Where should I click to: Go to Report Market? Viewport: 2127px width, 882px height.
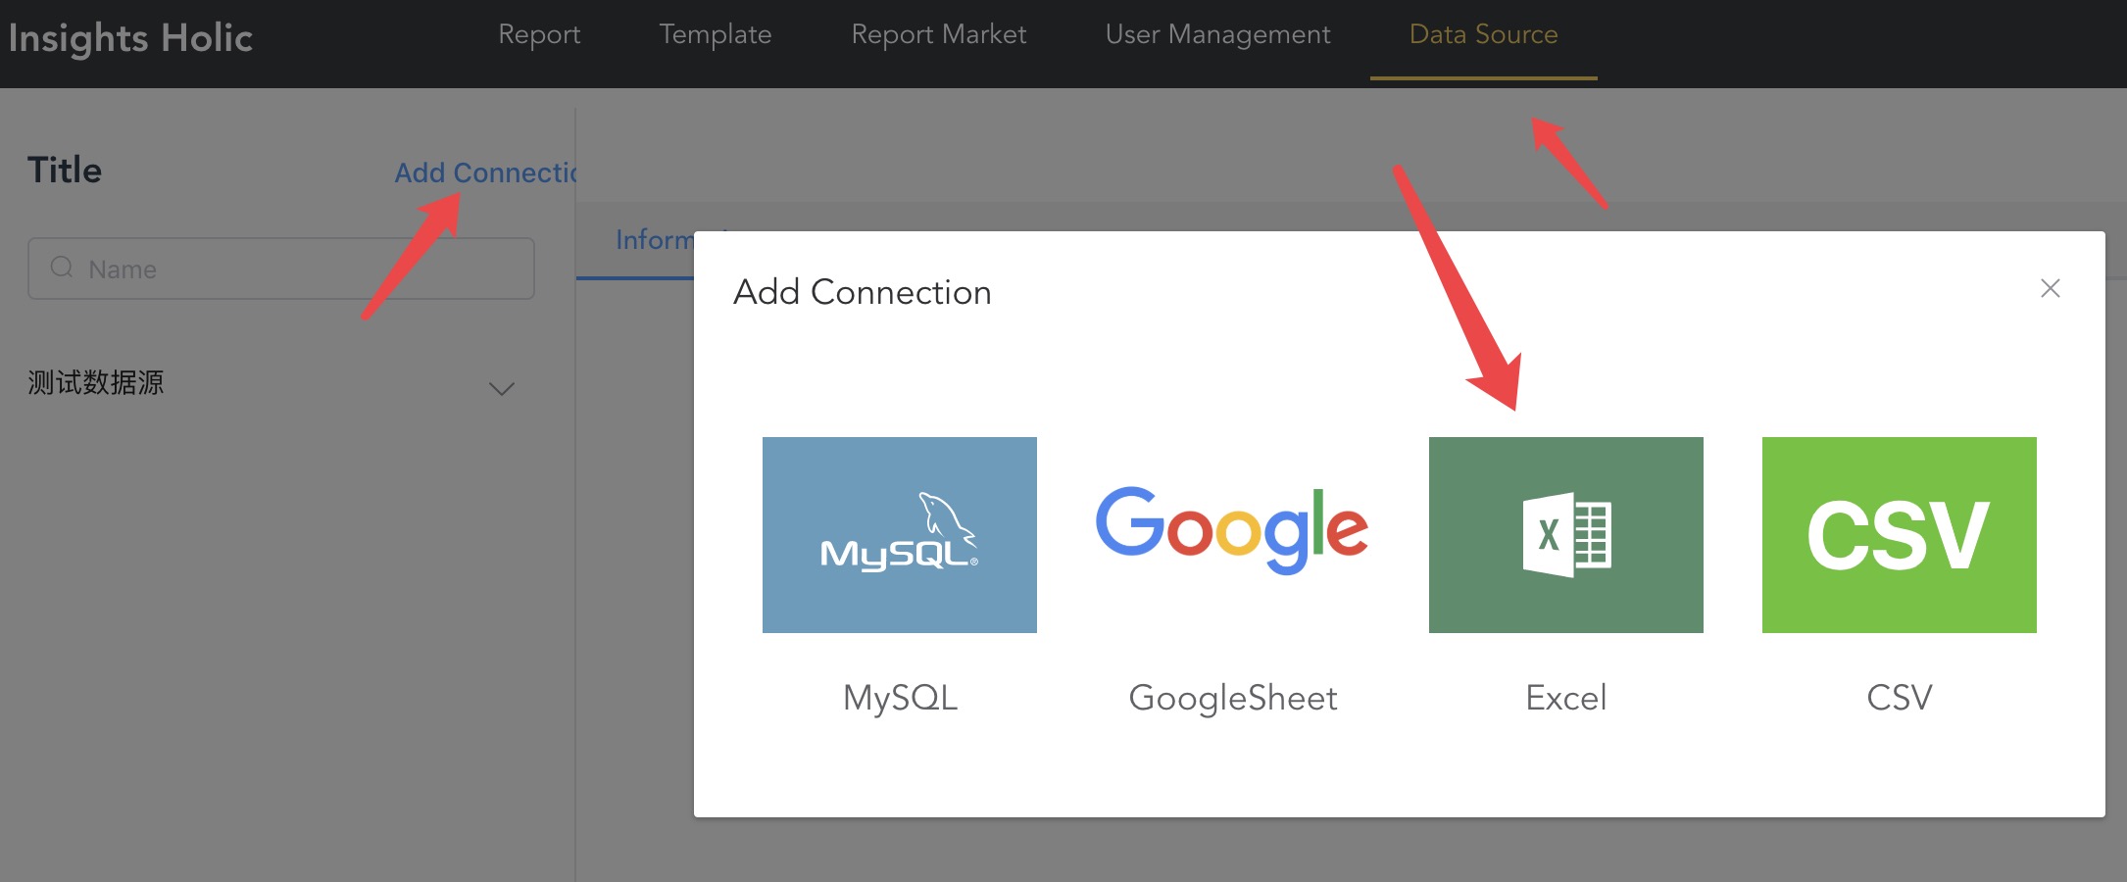(939, 34)
